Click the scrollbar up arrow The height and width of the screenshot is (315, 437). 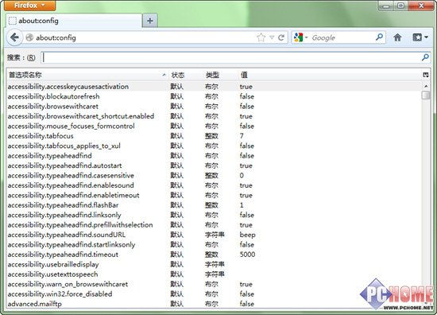[426, 86]
